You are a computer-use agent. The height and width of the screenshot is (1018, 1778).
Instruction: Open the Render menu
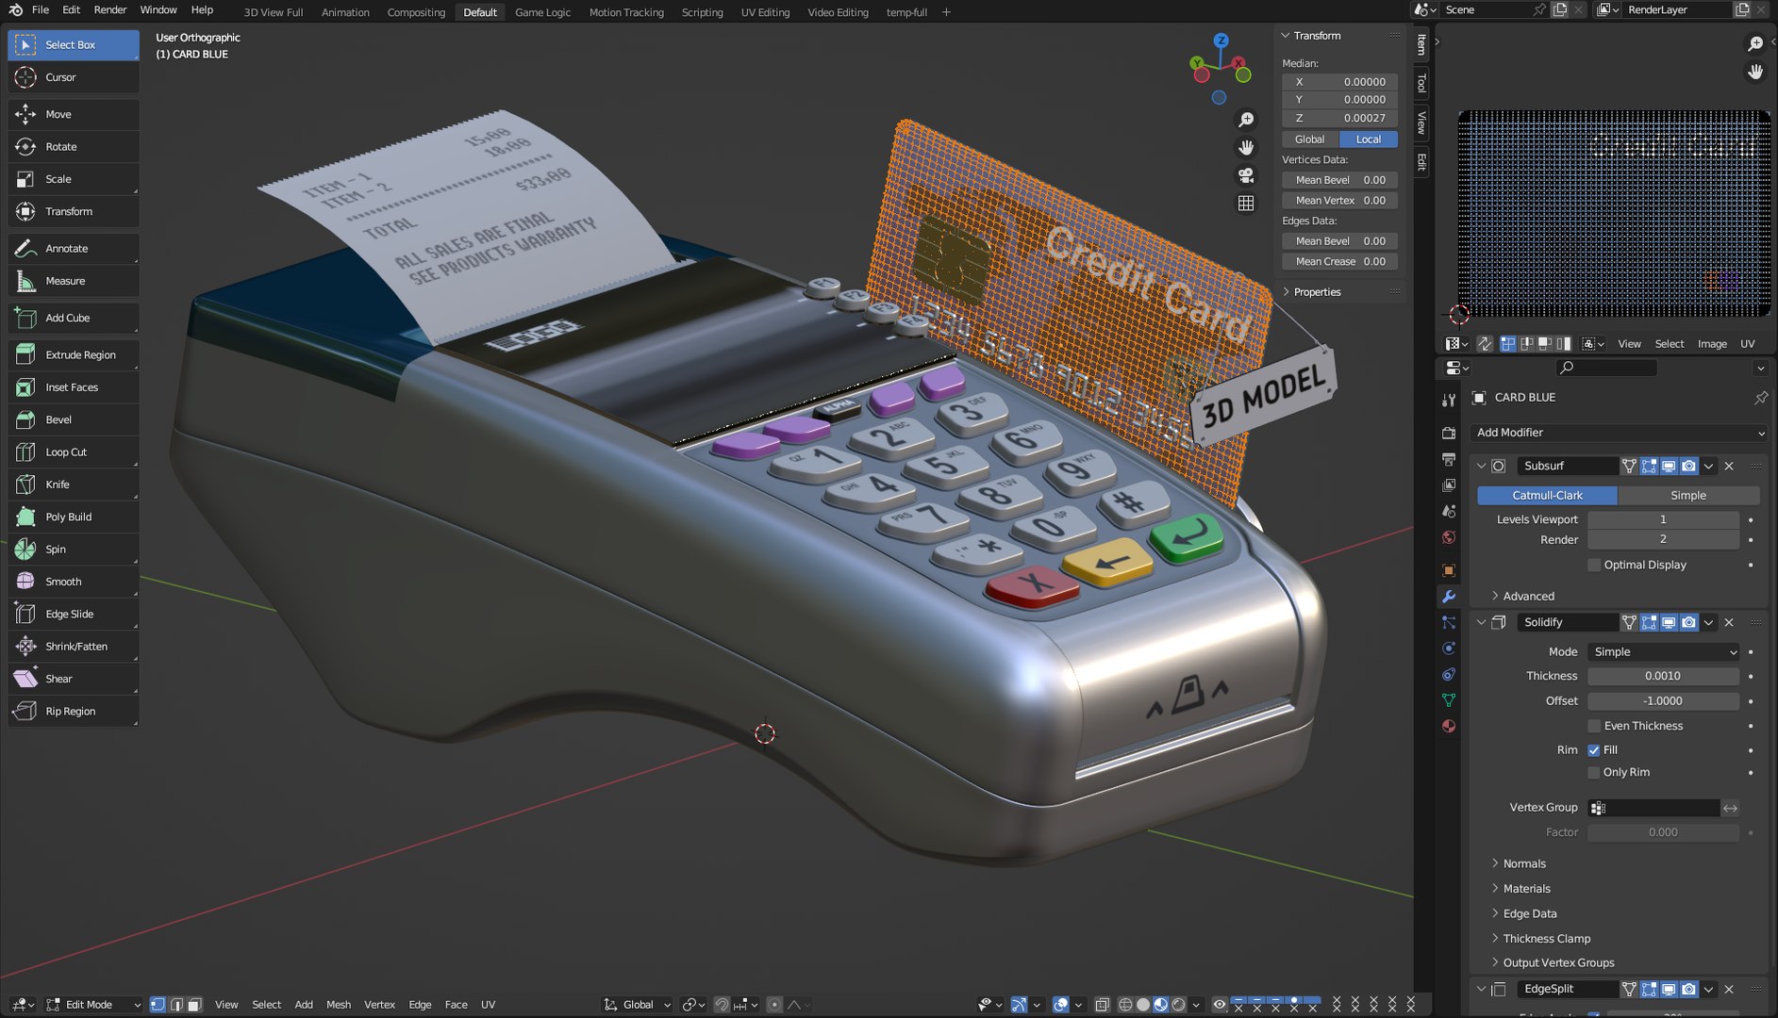pos(110,9)
